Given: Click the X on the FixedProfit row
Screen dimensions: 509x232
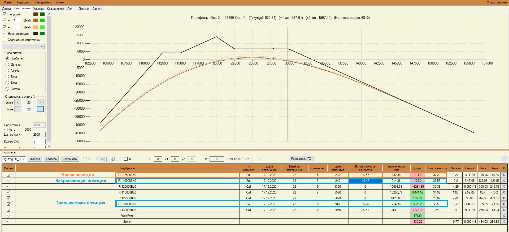Looking at the screenshot, I should [504, 216].
